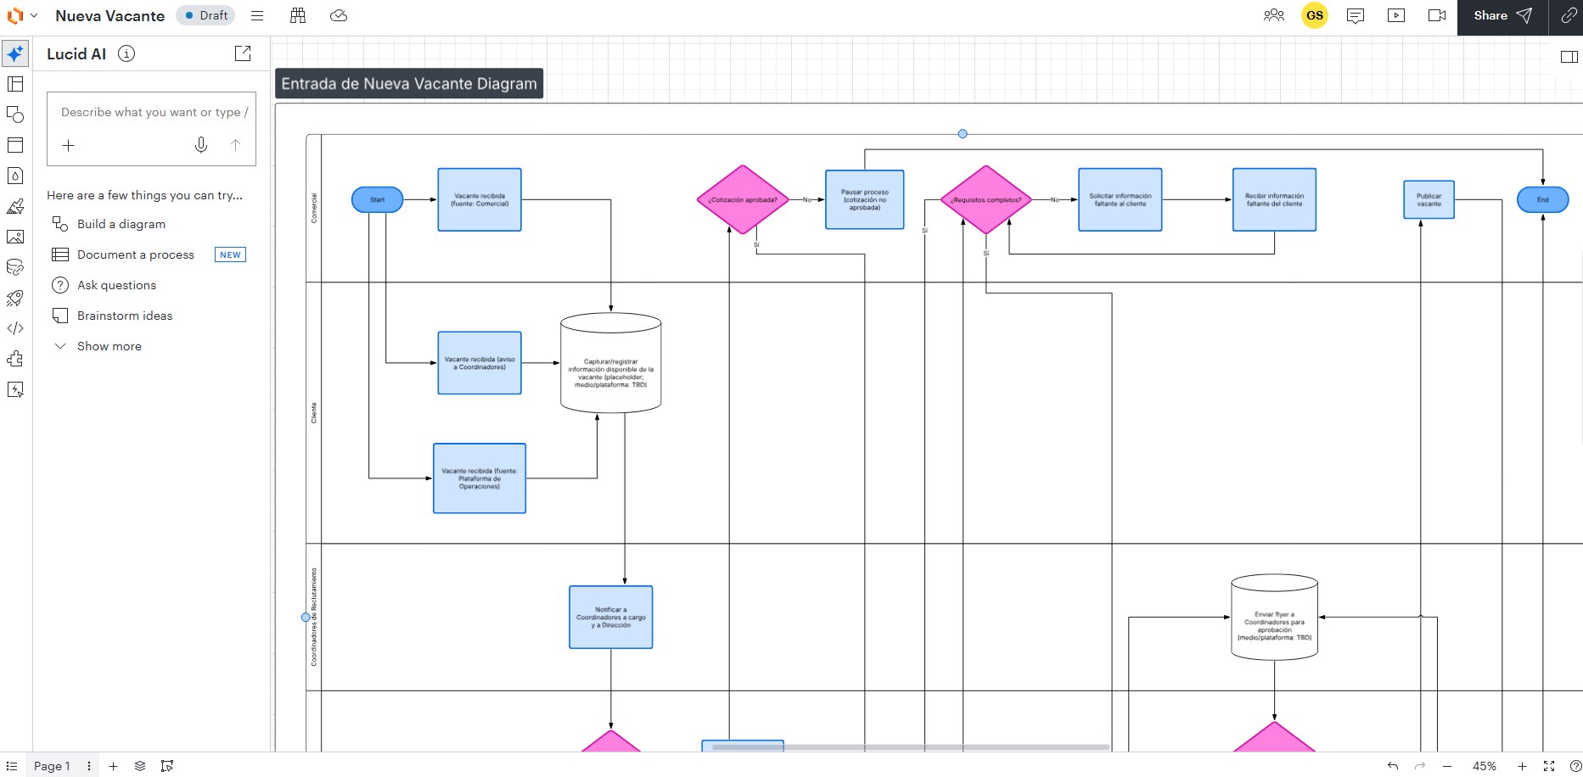Select the Page 1 tab
This screenshot has height=777, width=1583.
point(52,766)
